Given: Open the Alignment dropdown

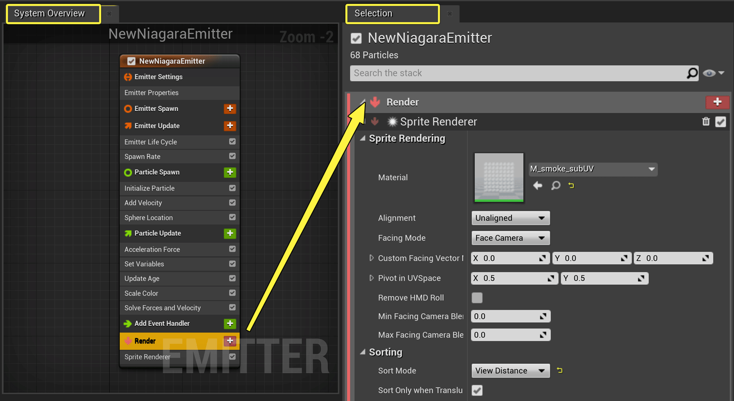Looking at the screenshot, I should [510, 218].
